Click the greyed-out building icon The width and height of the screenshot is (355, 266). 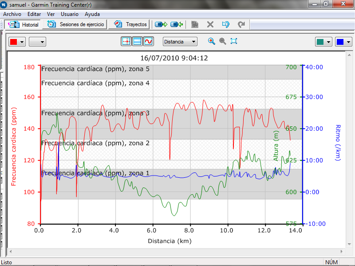pyautogui.click(x=195, y=24)
